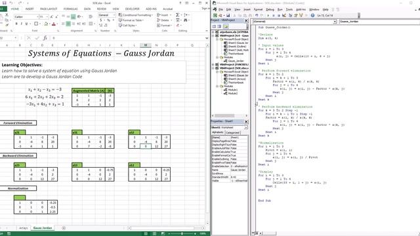Switch to the FORMULAS ribbon tab
Image resolution: width=420 pixels, height=236 pixels.
point(70,9)
